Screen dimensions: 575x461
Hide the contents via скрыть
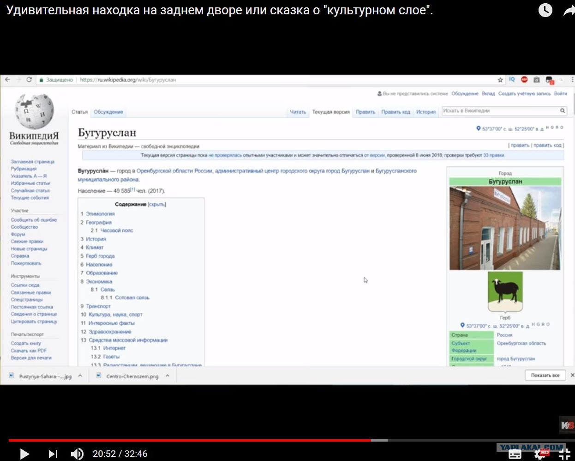tap(157, 204)
